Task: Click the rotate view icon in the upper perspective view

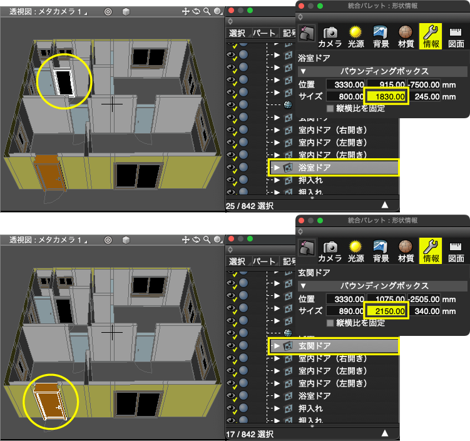Action: click(197, 12)
